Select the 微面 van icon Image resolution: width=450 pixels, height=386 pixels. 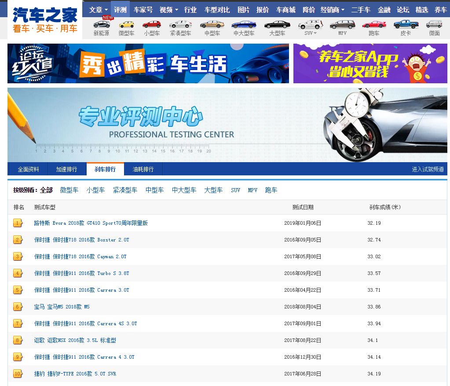[x=434, y=25]
